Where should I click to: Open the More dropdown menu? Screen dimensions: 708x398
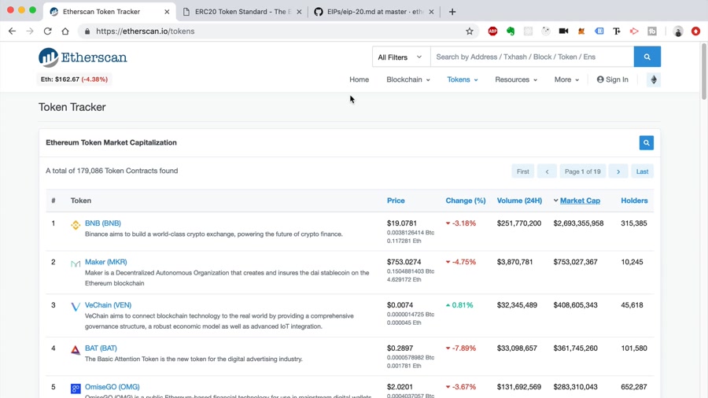tap(566, 79)
